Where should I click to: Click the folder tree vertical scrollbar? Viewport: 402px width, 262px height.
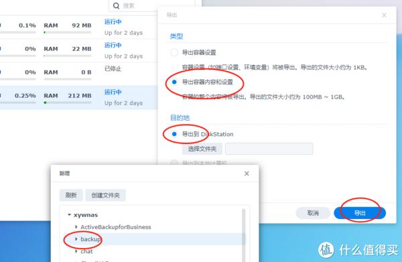tap(244, 235)
